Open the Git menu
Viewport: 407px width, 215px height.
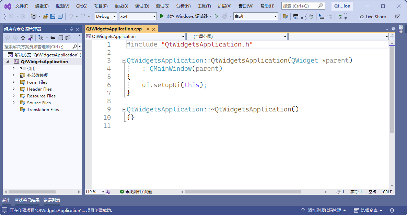[x=82, y=5]
